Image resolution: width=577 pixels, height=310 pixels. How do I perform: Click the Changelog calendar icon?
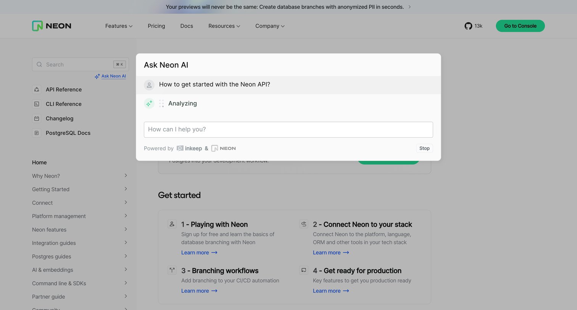tap(37, 118)
